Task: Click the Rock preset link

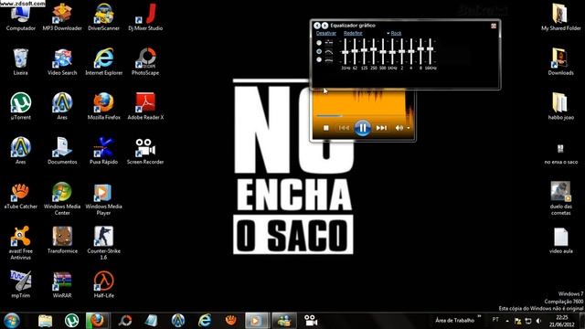Action: (396, 33)
